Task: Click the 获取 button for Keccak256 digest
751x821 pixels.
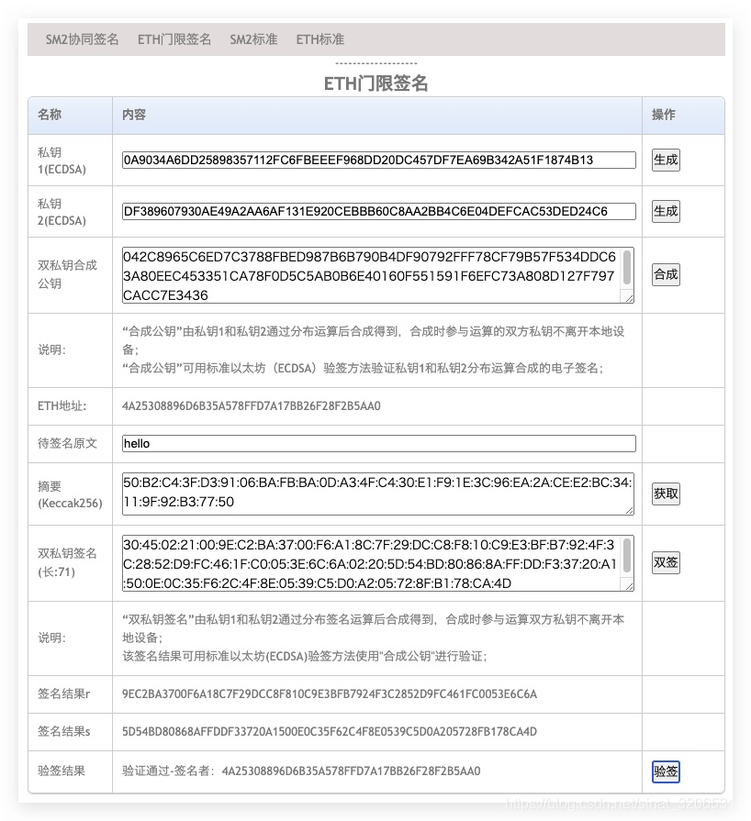Action: [666, 494]
